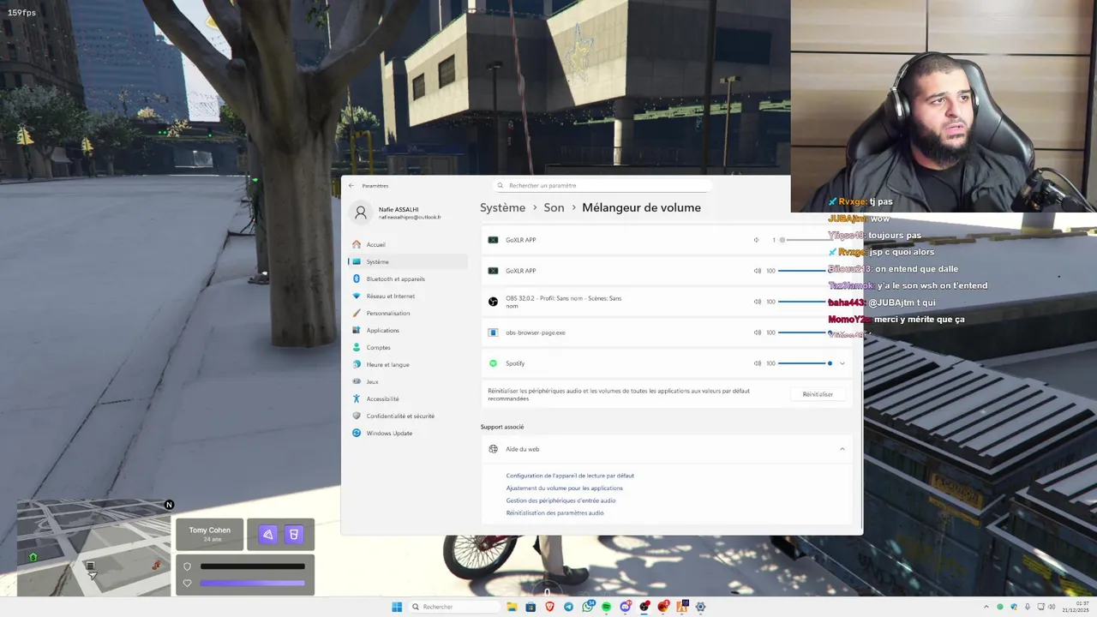This screenshot has width=1097, height=617.
Task: Open Spotify from the taskbar
Action: point(606,607)
